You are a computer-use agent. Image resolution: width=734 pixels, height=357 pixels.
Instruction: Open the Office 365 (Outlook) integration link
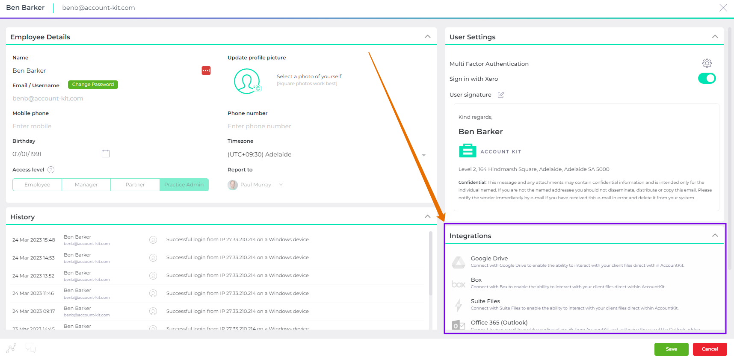click(499, 322)
